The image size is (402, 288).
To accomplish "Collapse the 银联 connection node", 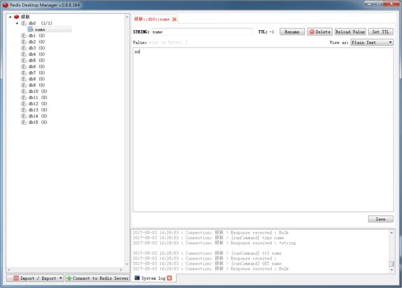I will click(x=10, y=17).
